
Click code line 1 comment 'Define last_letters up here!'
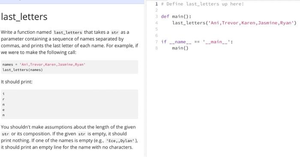202,4
